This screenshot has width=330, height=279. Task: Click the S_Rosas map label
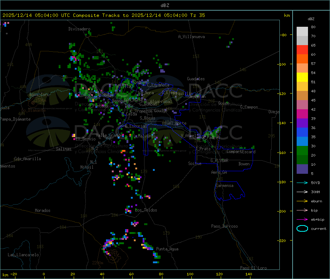(x=147, y=118)
